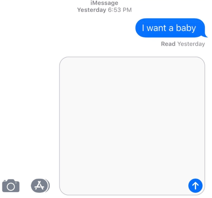The width and height of the screenshot is (212, 198).
Task: Tap the "iMessage" header label
Action: point(104,3)
